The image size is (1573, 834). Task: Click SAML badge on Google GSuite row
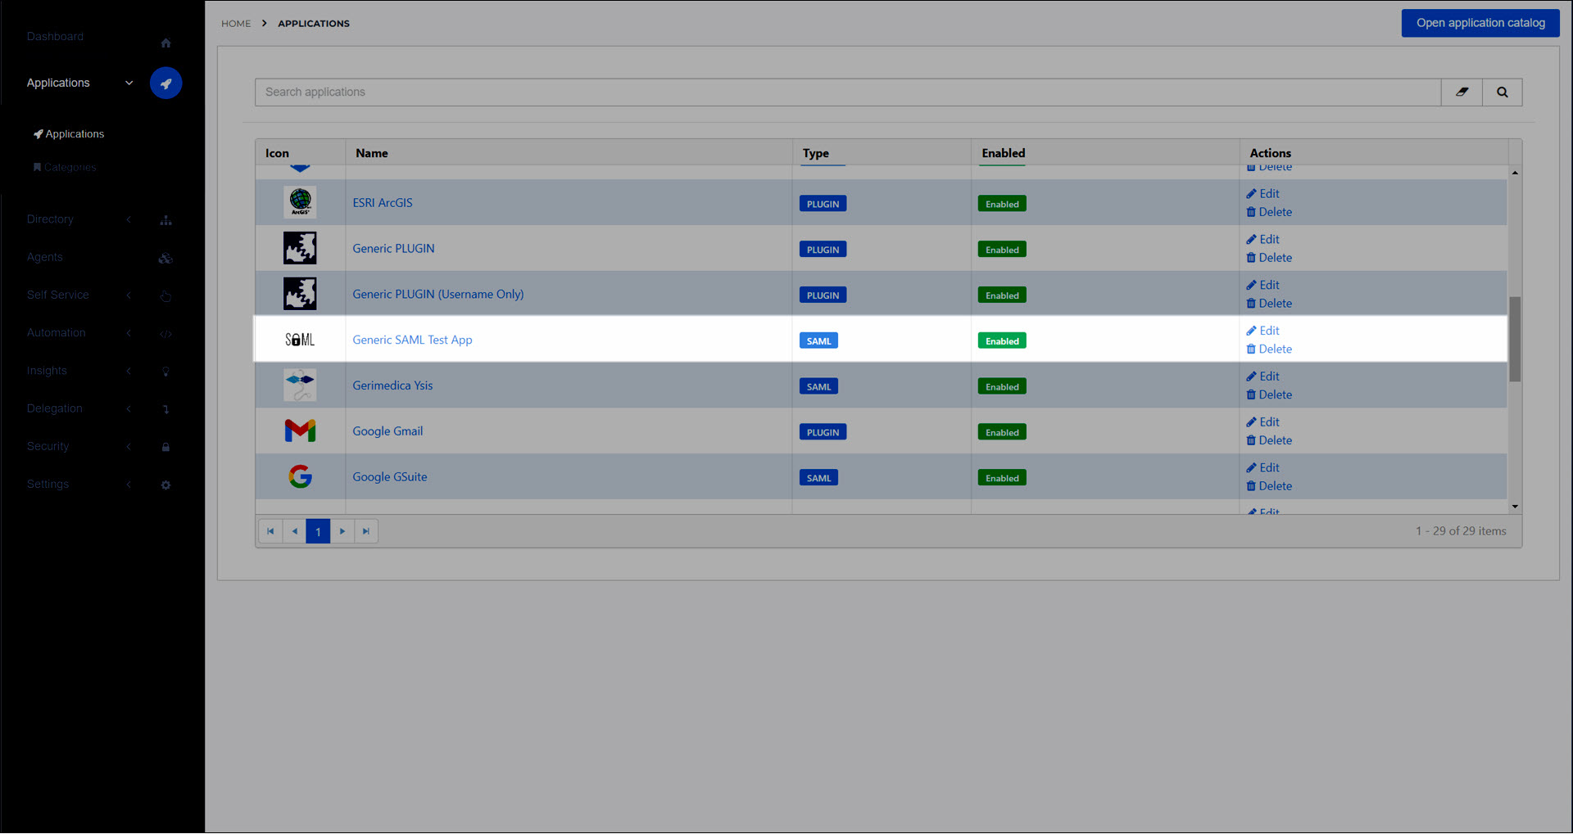click(818, 478)
